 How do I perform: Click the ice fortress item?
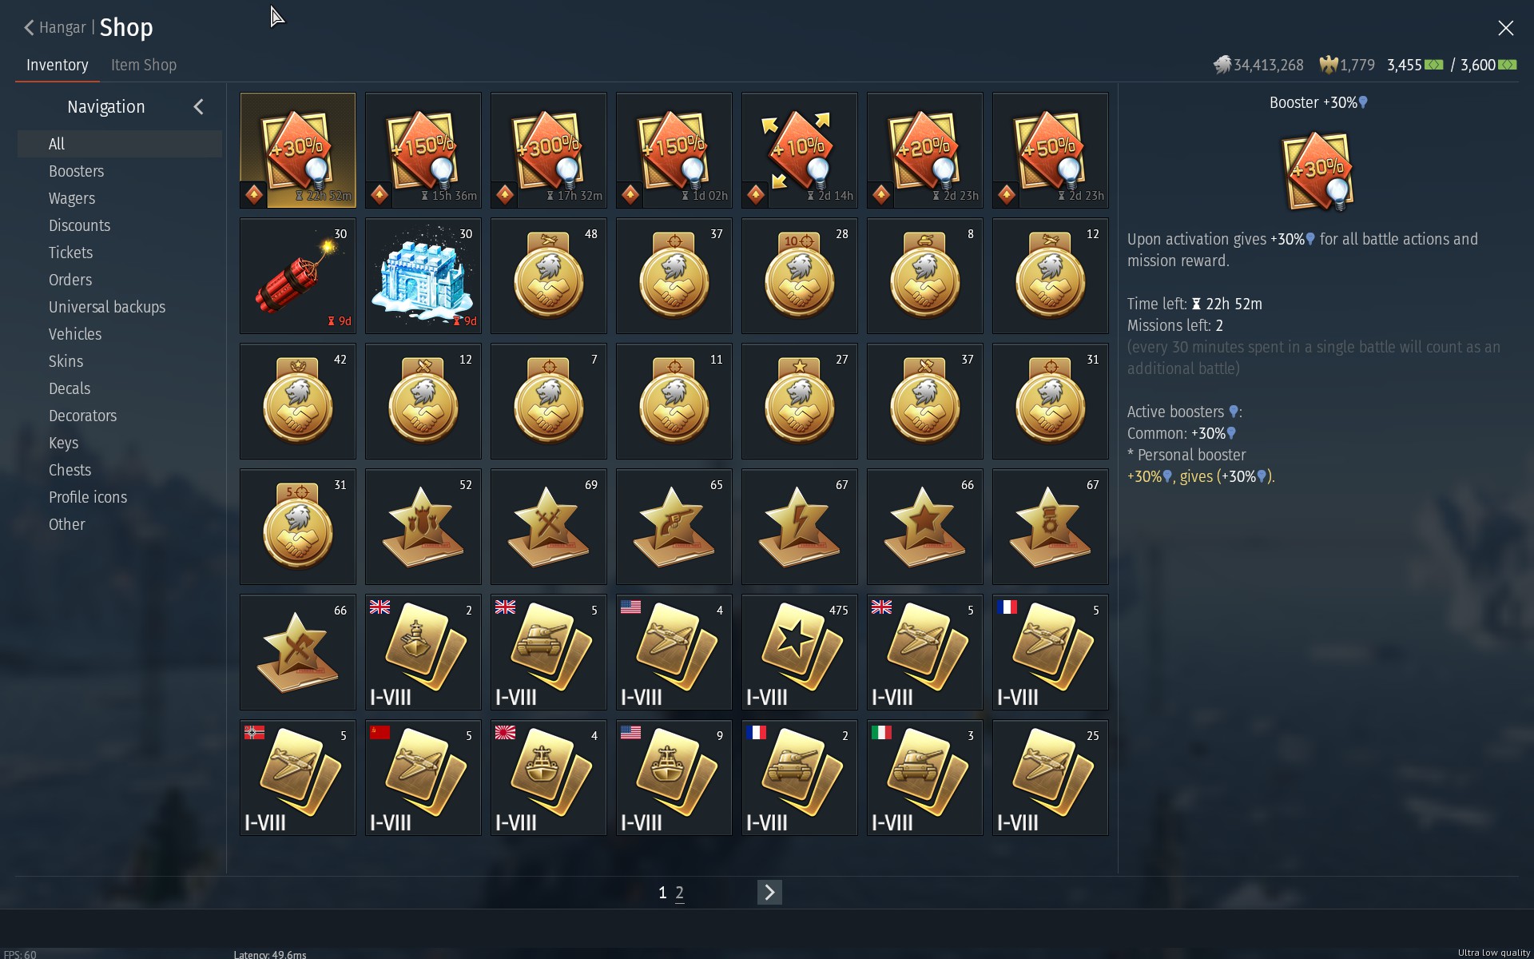(423, 276)
